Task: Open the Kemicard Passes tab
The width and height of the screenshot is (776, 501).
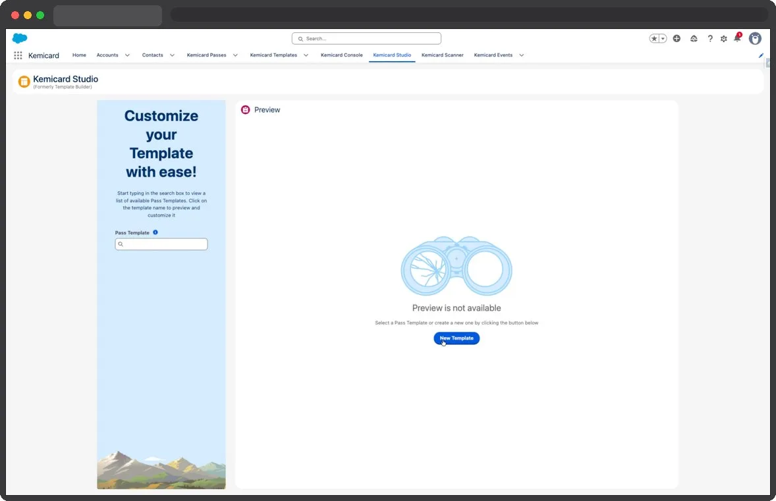Action: pyautogui.click(x=206, y=55)
